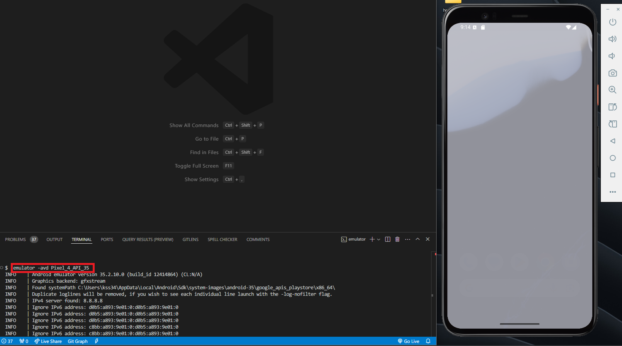This screenshot has height=346, width=622.
Task: Click 'Found systemPath' terminal line
Action: click(184, 288)
